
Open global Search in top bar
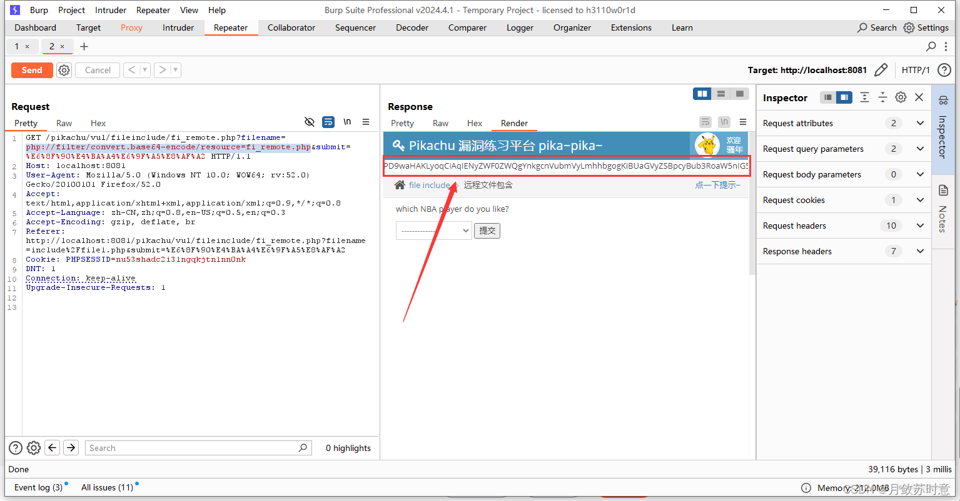pos(877,27)
